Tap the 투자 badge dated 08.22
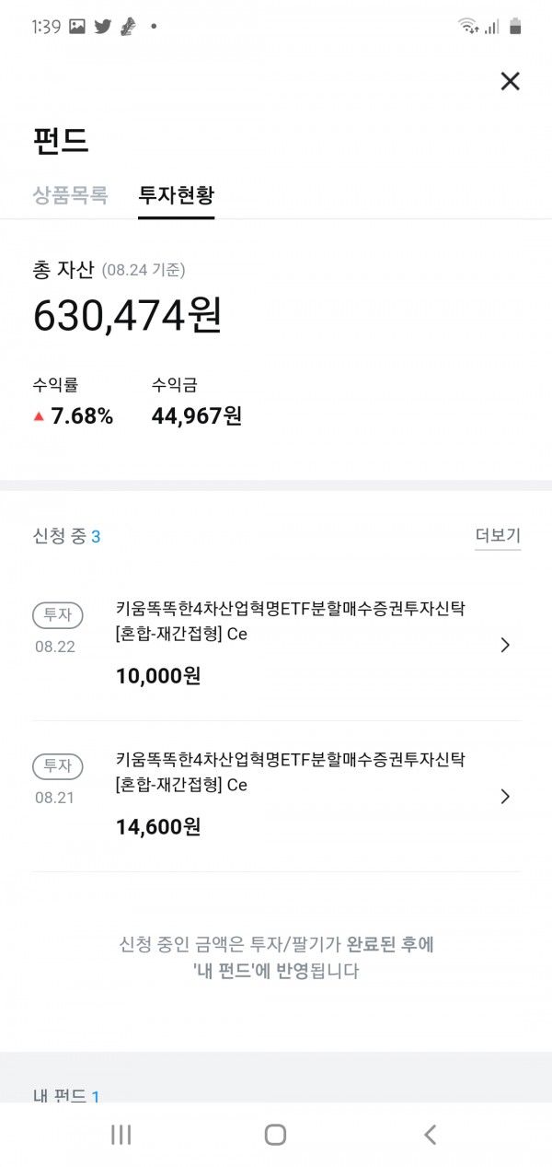This screenshot has height=1167, width=552. pos(58,614)
